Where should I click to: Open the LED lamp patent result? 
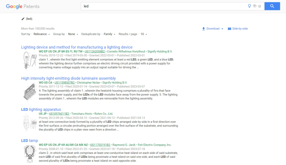(x=29, y=140)
